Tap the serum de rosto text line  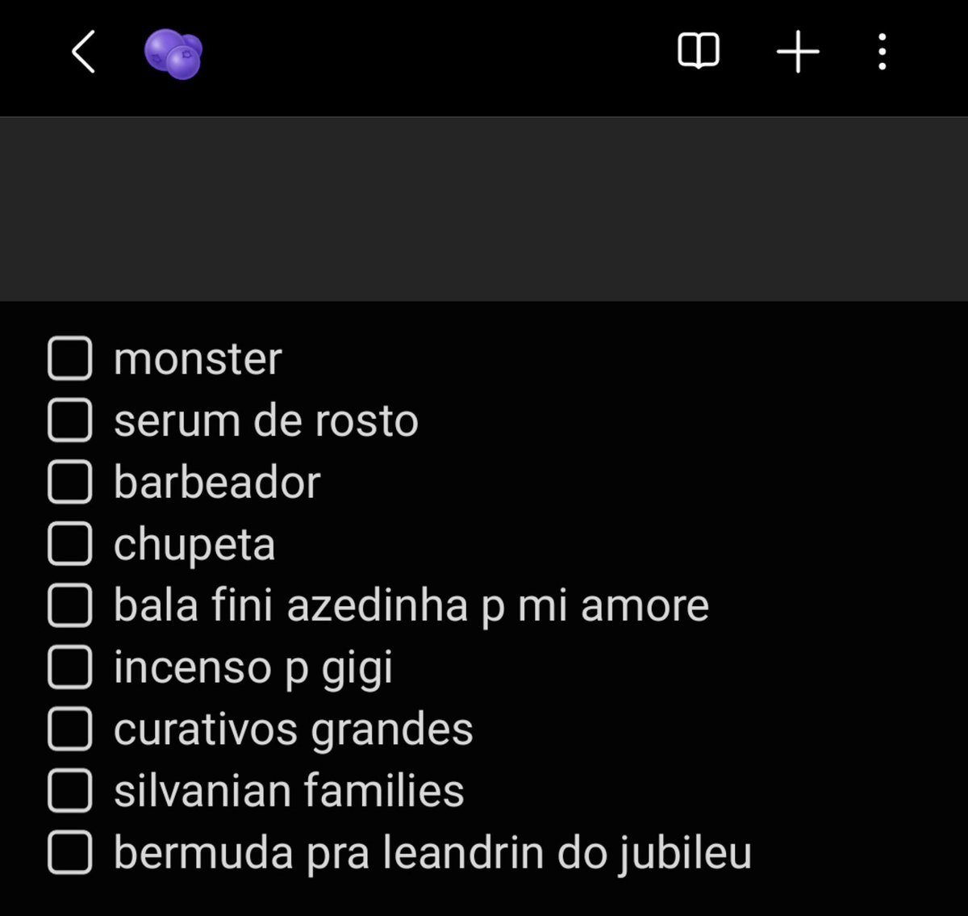coord(265,420)
